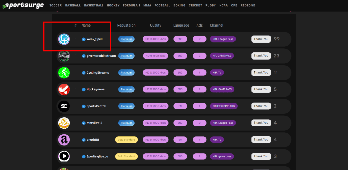
Task: Click the purple onurb88 avatar
Action: [64, 140]
